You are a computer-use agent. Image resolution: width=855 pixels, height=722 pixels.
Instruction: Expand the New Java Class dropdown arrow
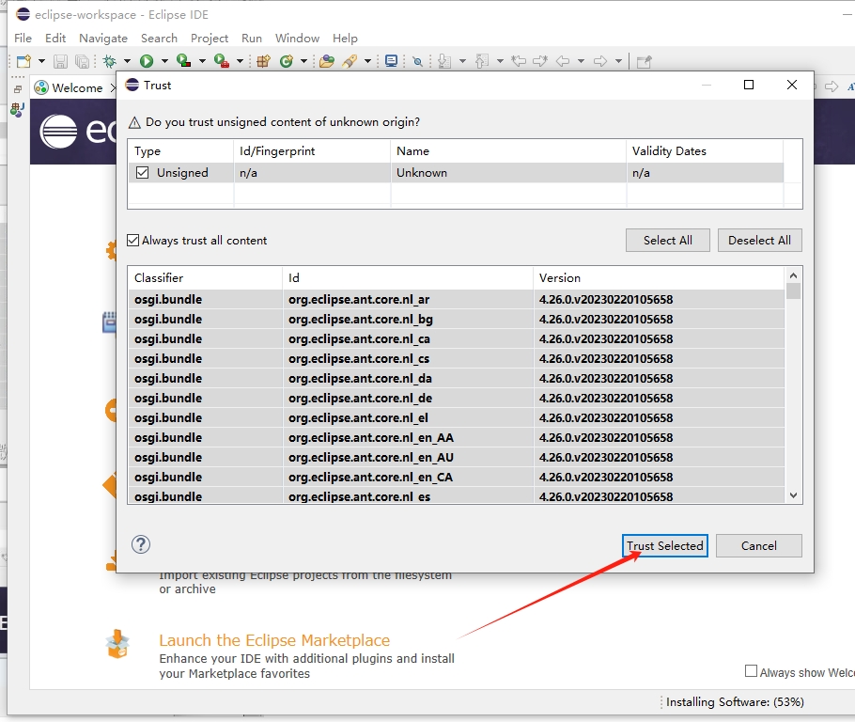coord(303,61)
